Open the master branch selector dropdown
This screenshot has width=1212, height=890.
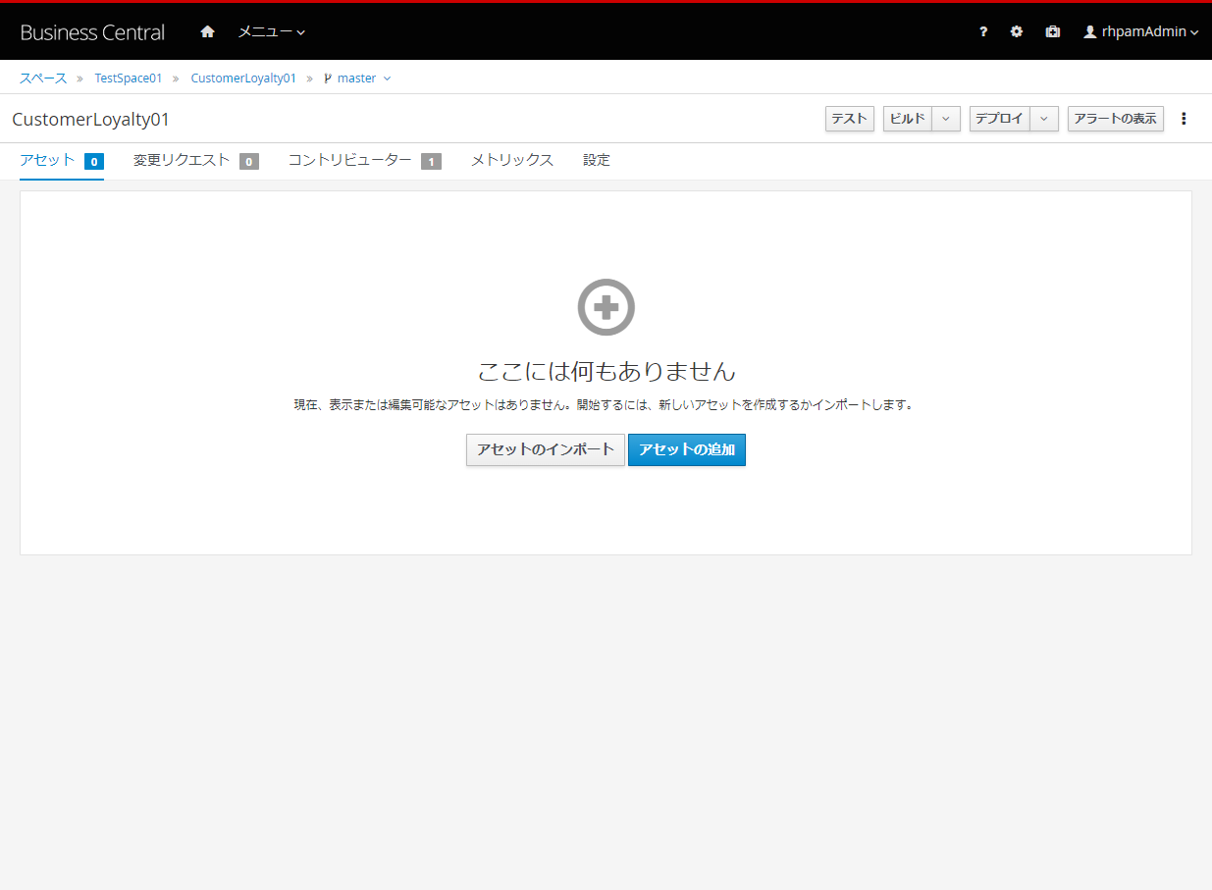pos(357,78)
